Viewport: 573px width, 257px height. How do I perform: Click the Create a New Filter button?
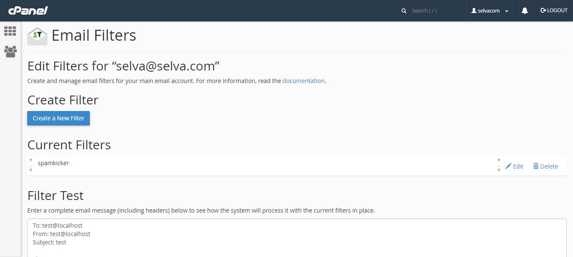(x=59, y=118)
